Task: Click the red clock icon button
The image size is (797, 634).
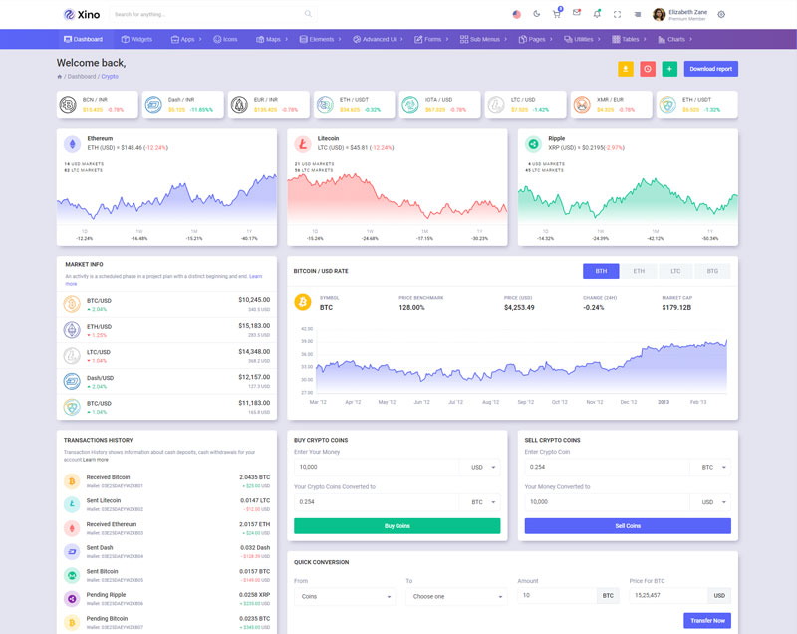Action: tap(648, 69)
